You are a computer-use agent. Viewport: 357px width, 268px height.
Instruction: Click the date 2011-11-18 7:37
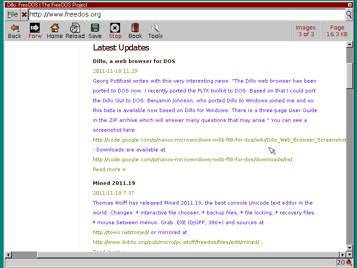(x=113, y=193)
